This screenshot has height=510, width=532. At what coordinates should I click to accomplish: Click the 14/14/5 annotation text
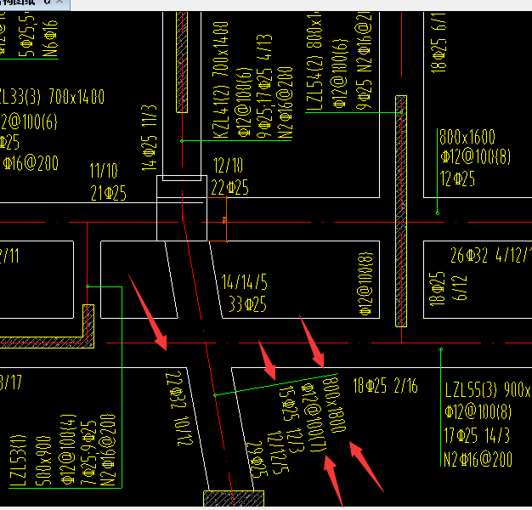(x=244, y=282)
